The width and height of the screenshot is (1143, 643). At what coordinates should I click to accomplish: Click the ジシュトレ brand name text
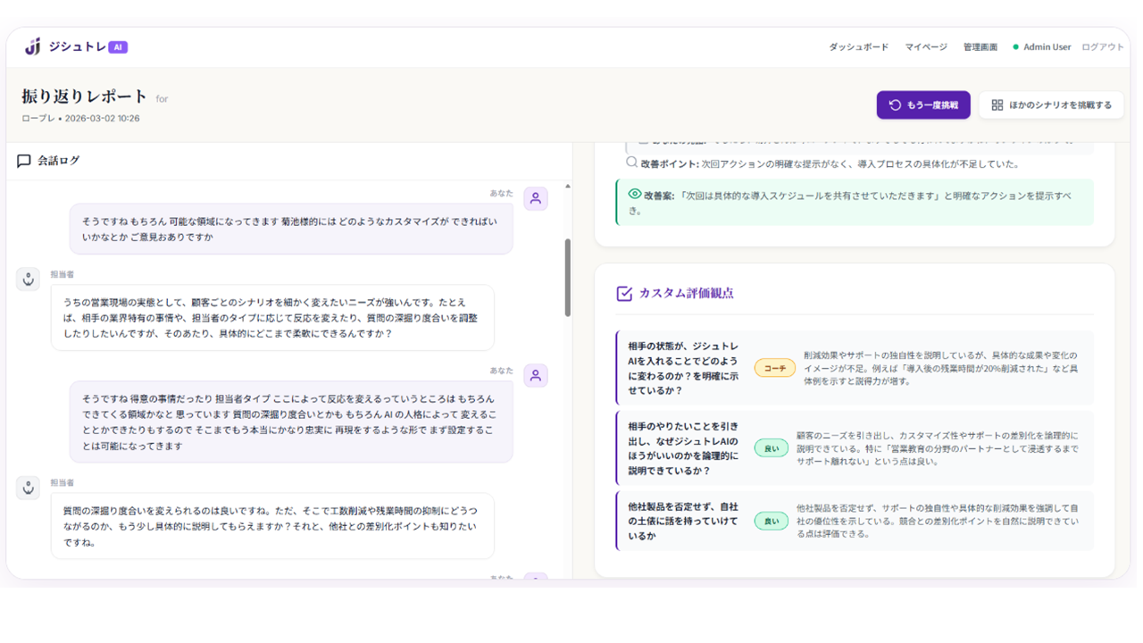[x=78, y=47]
